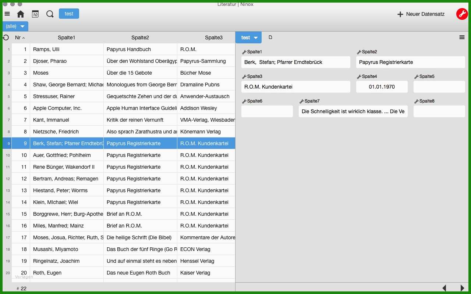Open the record panel hamburger menu
This screenshot has height=294, width=471.
coord(462,37)
